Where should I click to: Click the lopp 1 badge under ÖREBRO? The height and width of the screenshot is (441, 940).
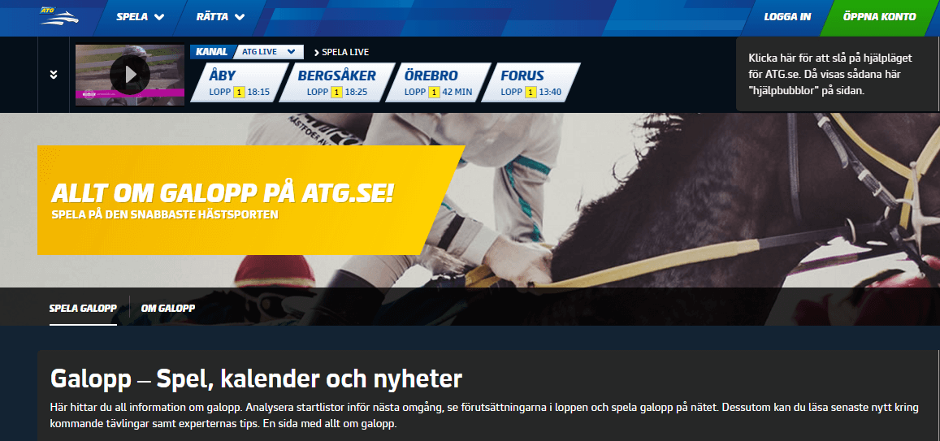(433, 93)
